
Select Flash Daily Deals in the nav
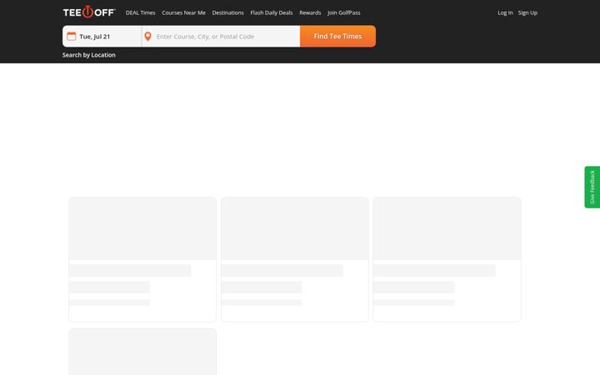(272, 12)
